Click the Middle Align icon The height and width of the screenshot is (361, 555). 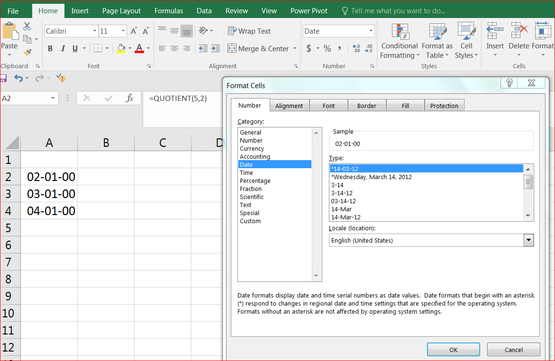(174, 31)
